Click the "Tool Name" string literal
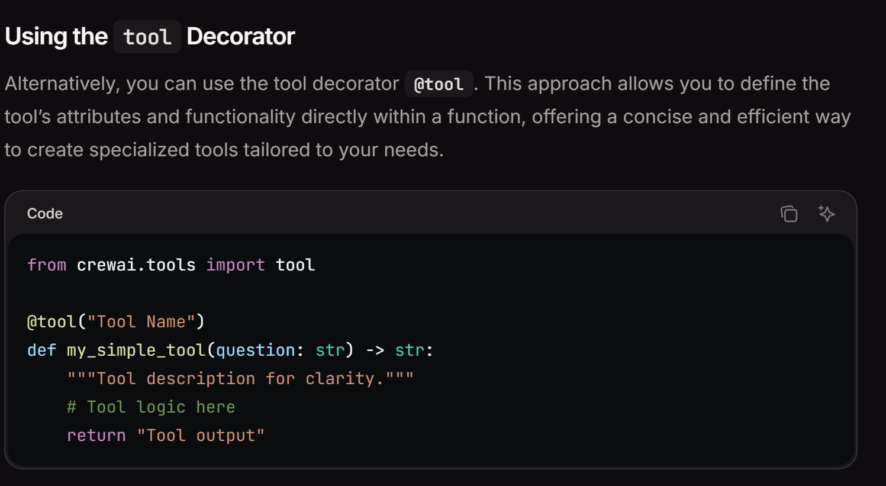886x486 pixels. coord(141,321)
